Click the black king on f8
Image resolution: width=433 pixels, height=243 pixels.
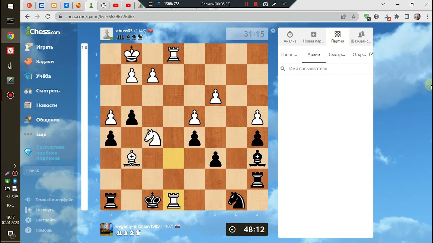pos(153,200)
